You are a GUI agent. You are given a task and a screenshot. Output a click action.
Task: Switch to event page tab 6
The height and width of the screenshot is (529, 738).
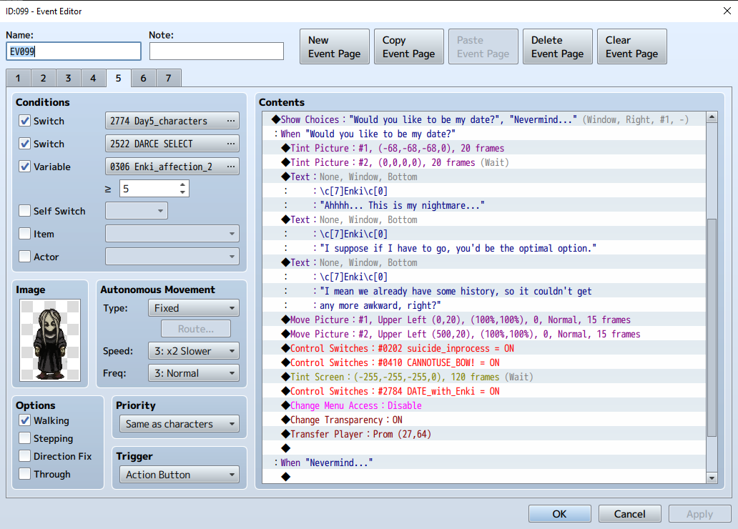pyautogui.click(x=143, y=78)
